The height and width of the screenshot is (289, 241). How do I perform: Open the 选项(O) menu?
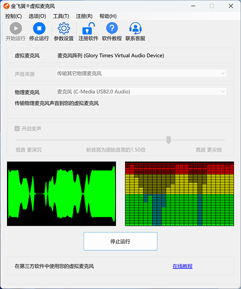(x=37, y=16)
